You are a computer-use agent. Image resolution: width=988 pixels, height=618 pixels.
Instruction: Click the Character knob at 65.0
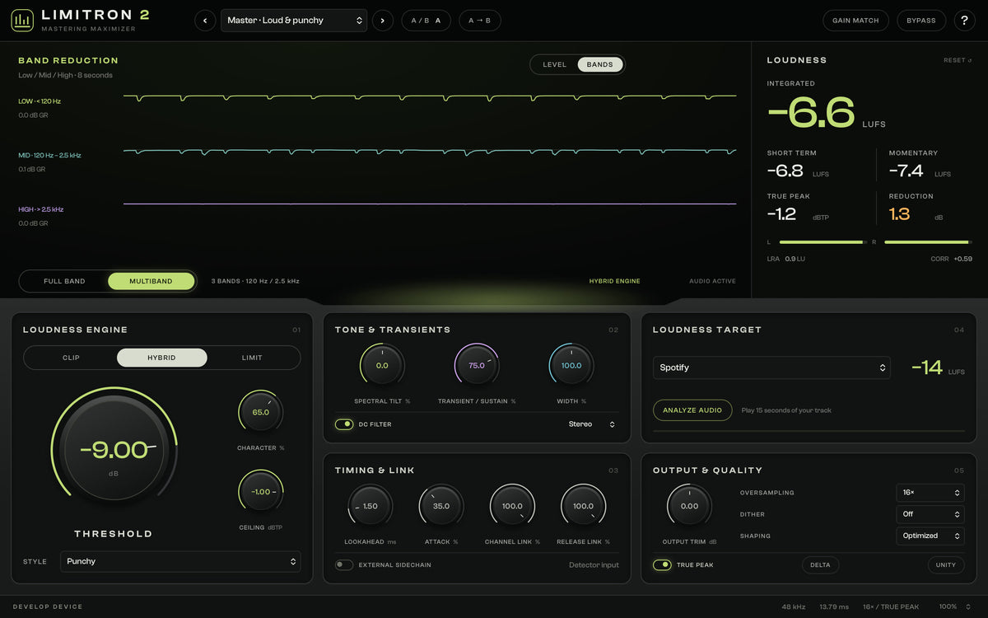point(260,412)
